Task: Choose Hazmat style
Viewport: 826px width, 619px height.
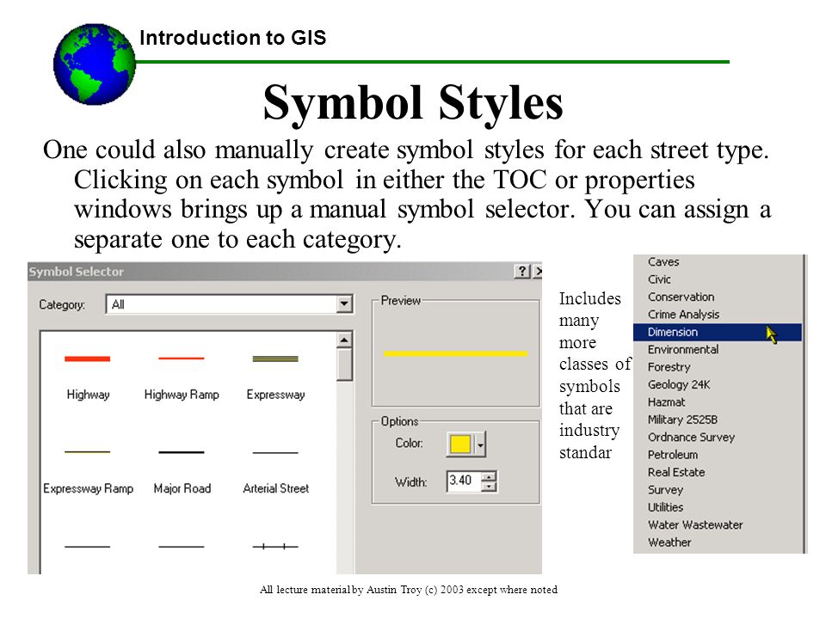Action: (666, 402)
